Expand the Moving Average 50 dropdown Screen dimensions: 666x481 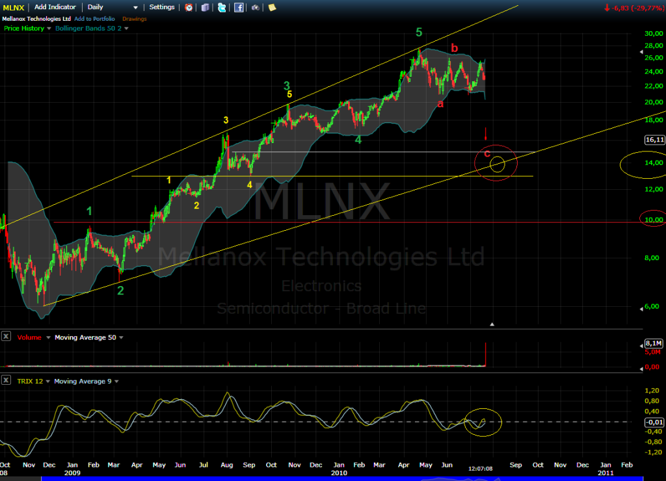click(x=122, y=337)
